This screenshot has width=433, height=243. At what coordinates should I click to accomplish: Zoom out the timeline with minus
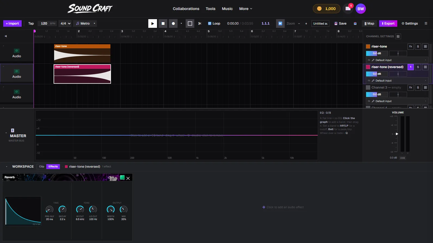[299, 23]
